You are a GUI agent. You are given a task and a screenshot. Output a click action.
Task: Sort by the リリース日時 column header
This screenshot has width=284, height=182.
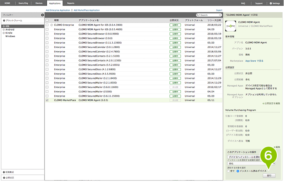coord(214,20)
